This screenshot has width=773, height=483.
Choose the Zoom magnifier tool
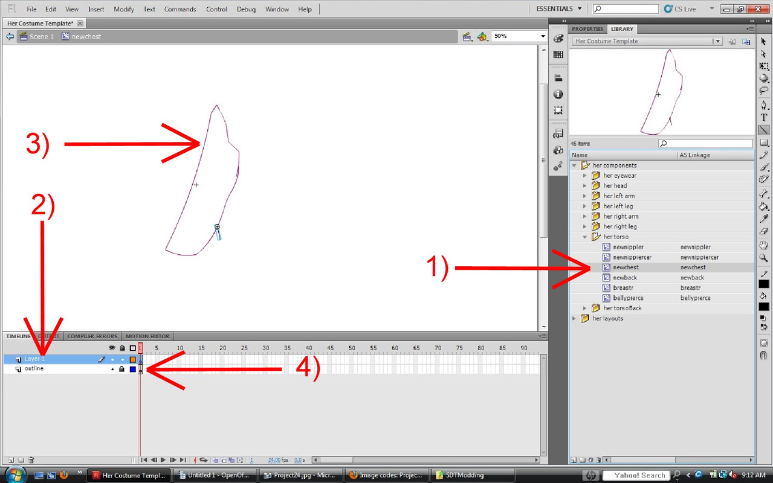coord(764,258)
